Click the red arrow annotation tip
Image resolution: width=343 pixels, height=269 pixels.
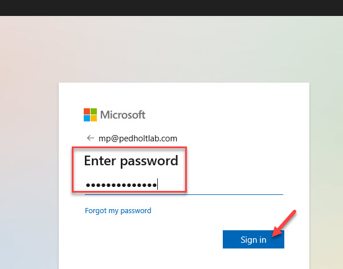pyautogui.click(x=273, y=236)
